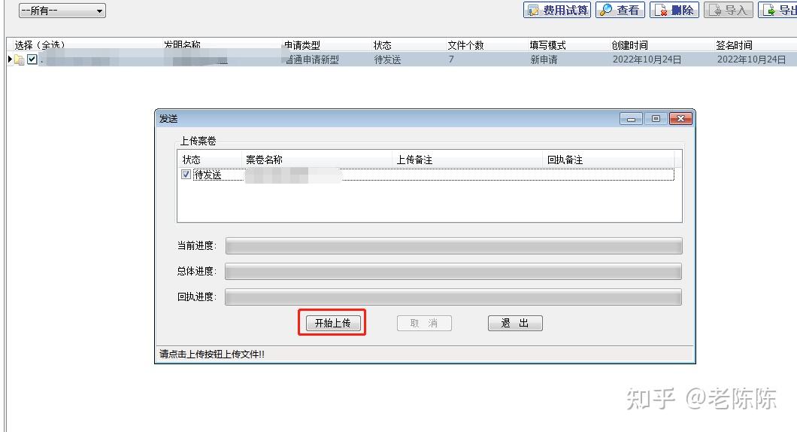
Task: Click the 选择(全选) column header
Action: (40, 45)
